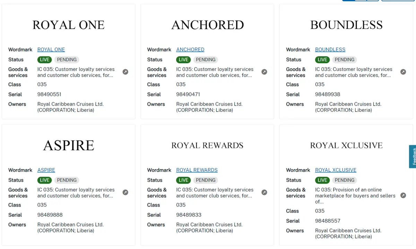Open full goods and services for ROYAL ONE
The height and width of the screenshot is (249, 416).
pyautogui.click(x=125, y=72)
